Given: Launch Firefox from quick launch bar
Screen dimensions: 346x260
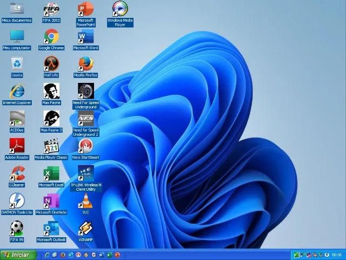Looking at the screenshot, I should coord(63,255).
